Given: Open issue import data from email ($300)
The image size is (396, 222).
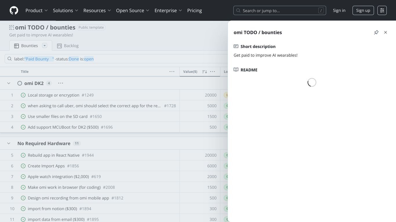Looking at the screenshot, I should pos(56,219).
